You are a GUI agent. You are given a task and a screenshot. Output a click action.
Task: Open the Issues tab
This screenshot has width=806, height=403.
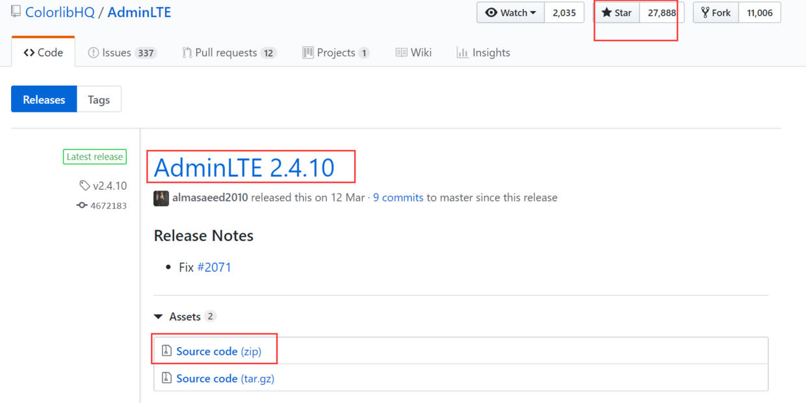pos(123,53)
